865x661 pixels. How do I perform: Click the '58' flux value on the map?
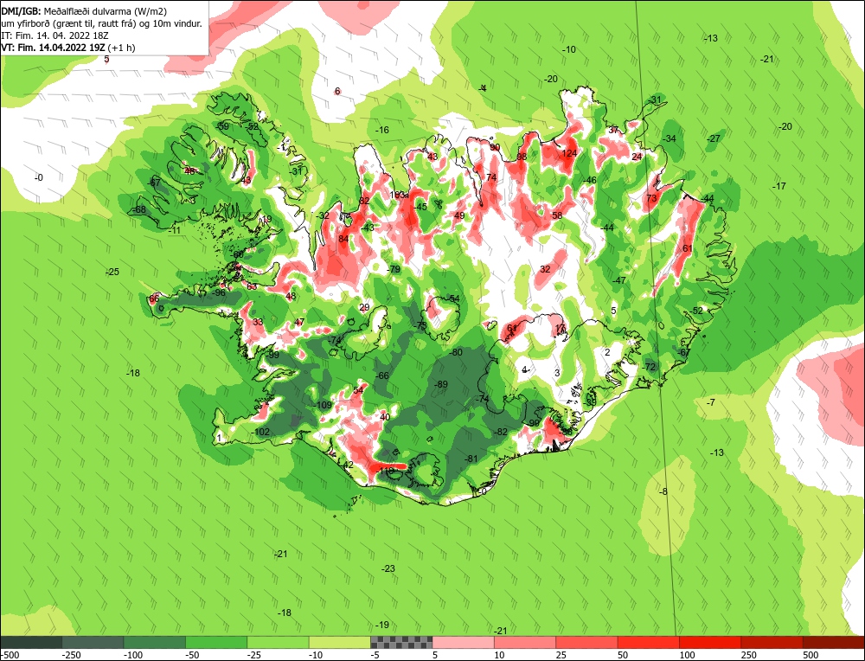pyautogui.click(x=557, y=215)
